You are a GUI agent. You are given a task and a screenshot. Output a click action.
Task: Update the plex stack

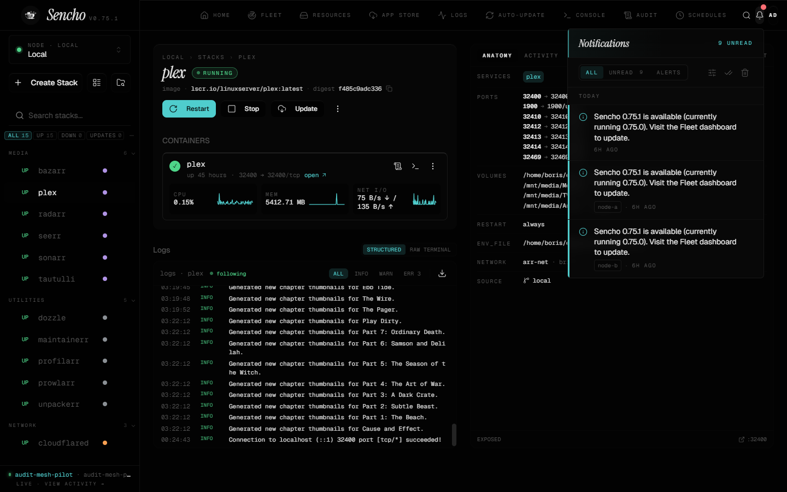tap(297, 109)
